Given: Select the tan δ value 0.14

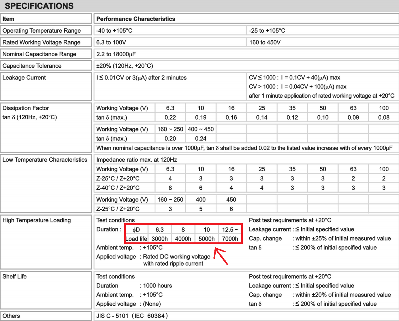Looking at the screenshot, I should 262,117.
